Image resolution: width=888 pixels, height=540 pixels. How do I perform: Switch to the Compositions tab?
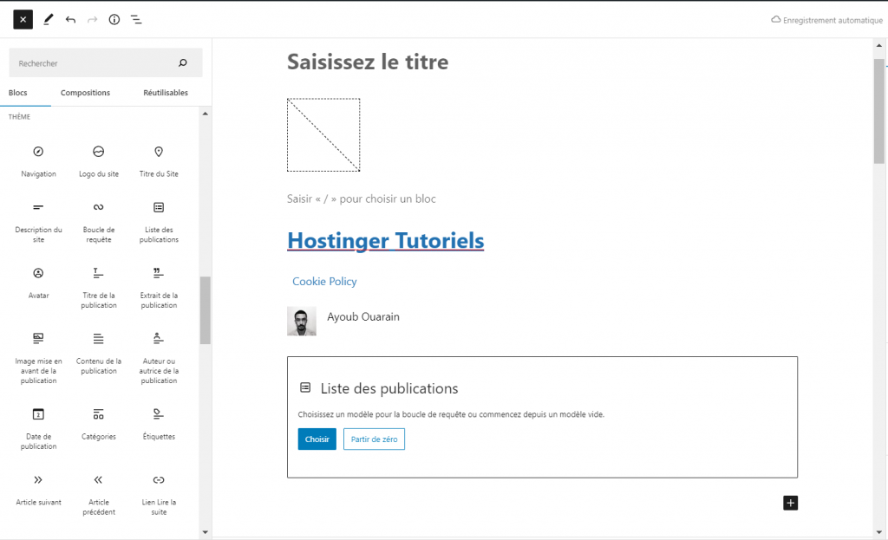click(x=84, y=93)
